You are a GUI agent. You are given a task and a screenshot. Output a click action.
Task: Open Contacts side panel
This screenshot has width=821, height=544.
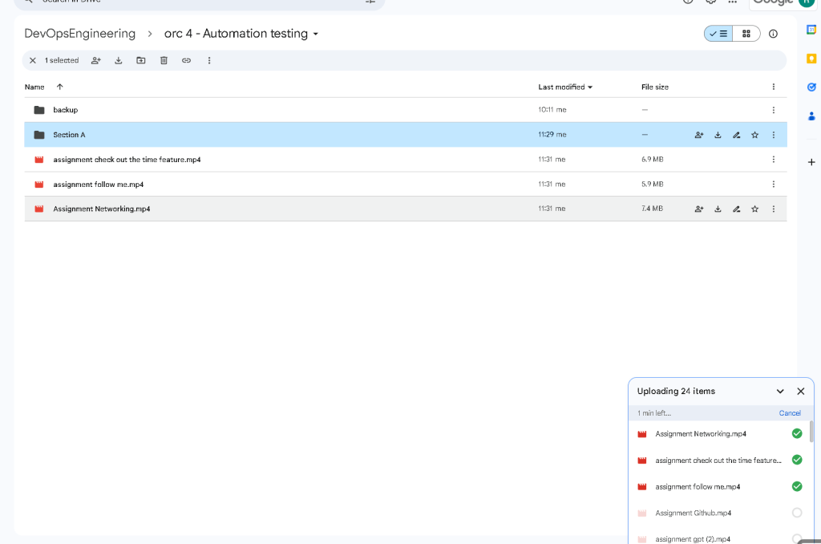click(x=811, y=116)
